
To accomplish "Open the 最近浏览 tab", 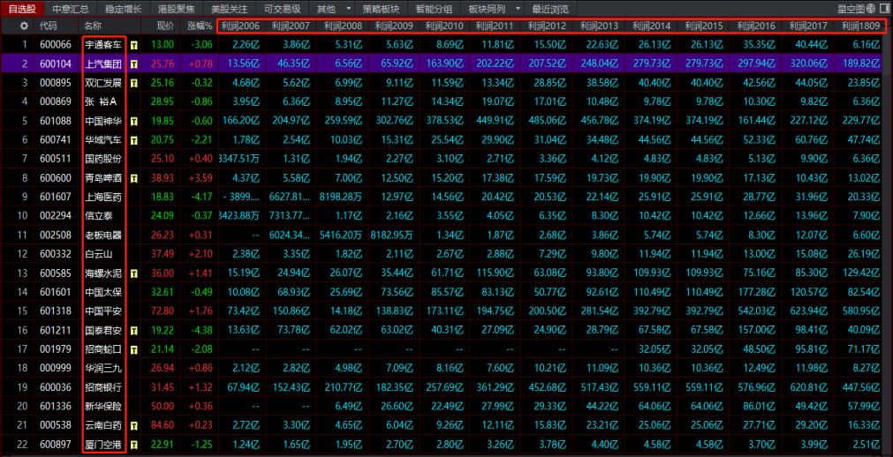I will click(x=550, y=9).
